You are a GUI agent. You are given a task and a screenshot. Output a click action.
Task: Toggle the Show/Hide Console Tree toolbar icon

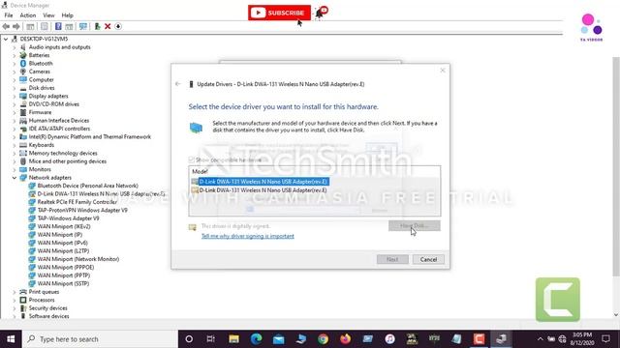(x=30, y=26)
